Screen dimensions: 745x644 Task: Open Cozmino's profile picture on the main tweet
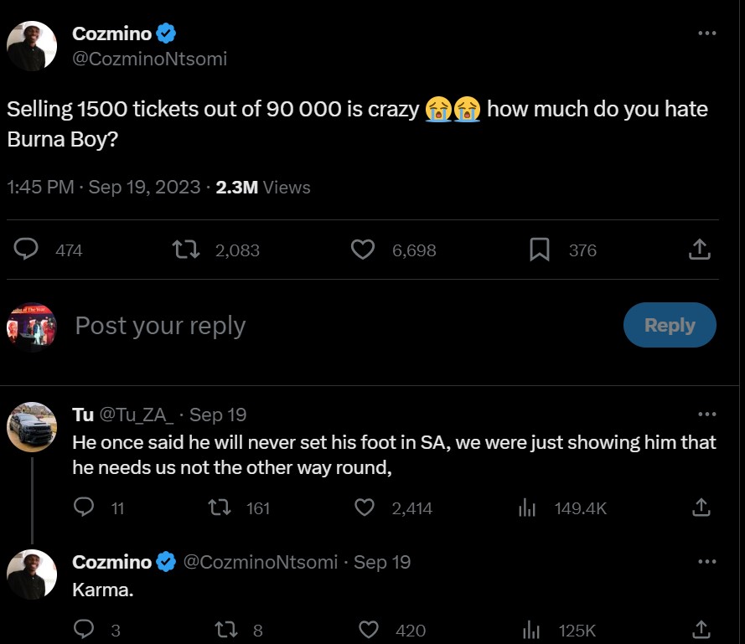[x=32, y=46]
